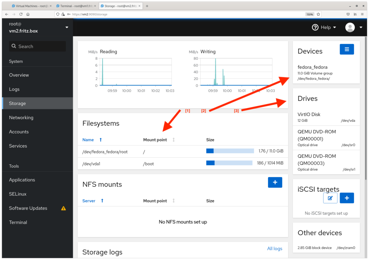Reload the page with the refresh icon

(x=21, y=14)
